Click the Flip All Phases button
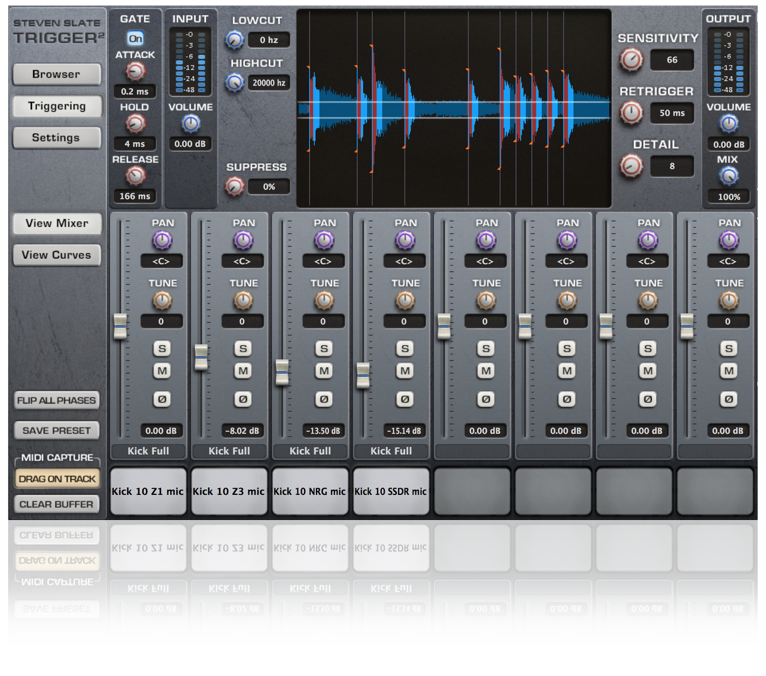This screenshot has height=676, width=766. point(57,400)
